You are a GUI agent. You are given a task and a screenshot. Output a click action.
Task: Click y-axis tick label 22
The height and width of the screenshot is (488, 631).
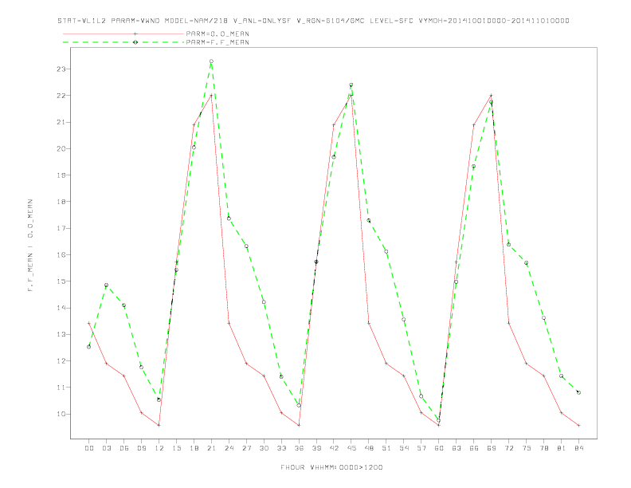[61, 96]
